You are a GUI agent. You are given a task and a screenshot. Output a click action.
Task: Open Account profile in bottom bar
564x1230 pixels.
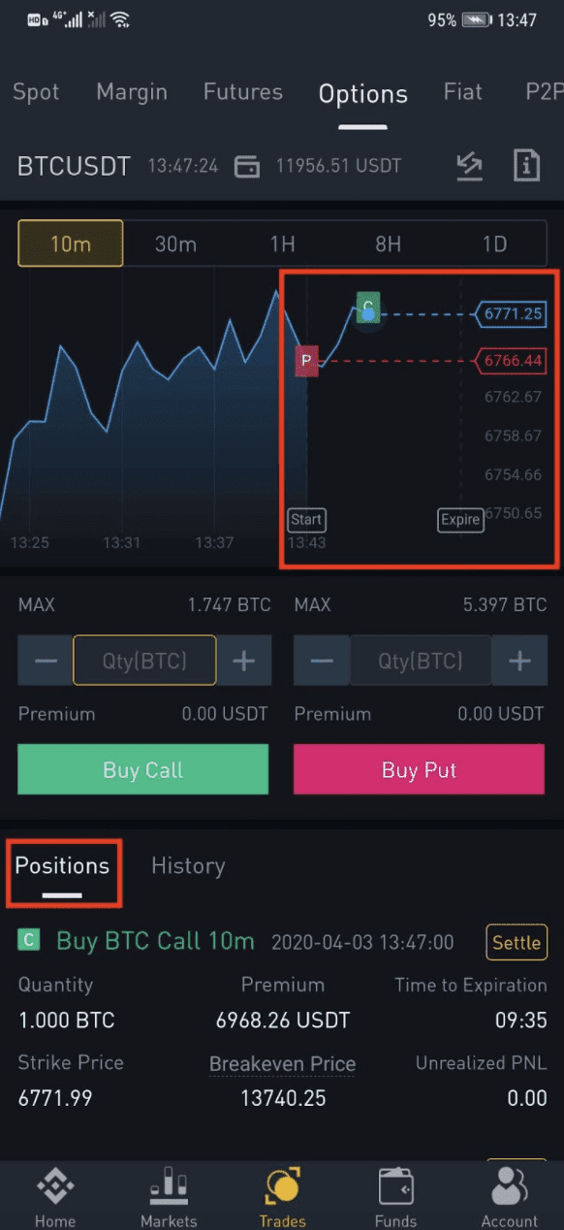(509, 1196)
